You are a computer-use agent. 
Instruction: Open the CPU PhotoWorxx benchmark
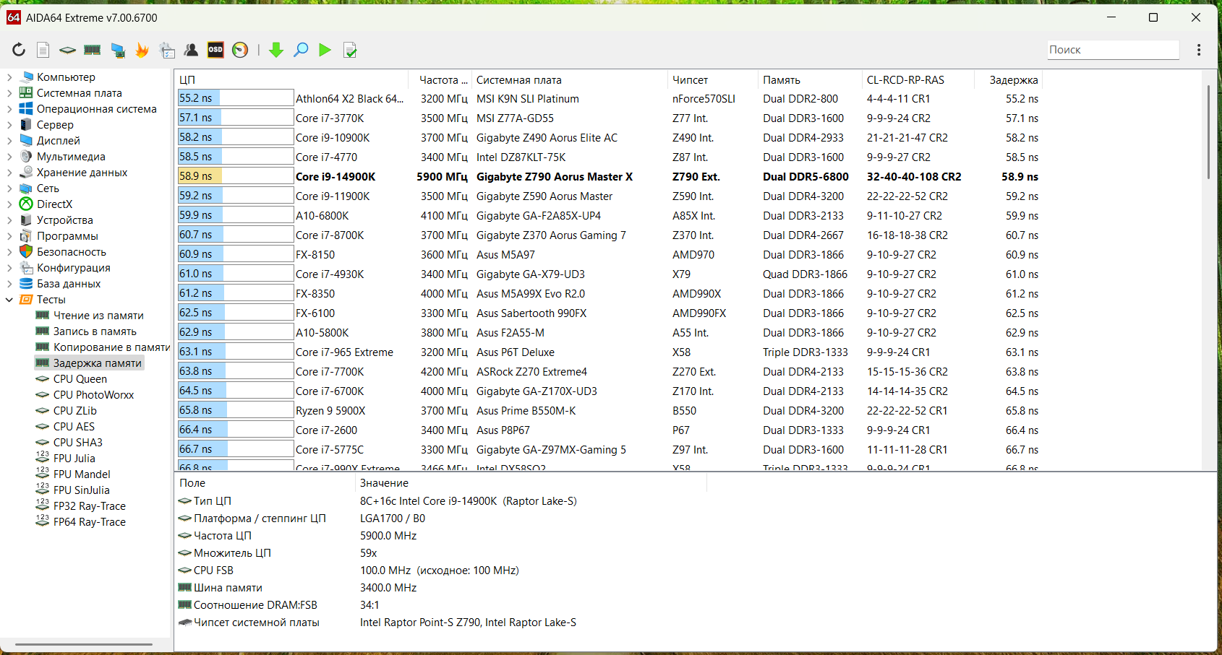pyautogui.click(x=93, y=395)
